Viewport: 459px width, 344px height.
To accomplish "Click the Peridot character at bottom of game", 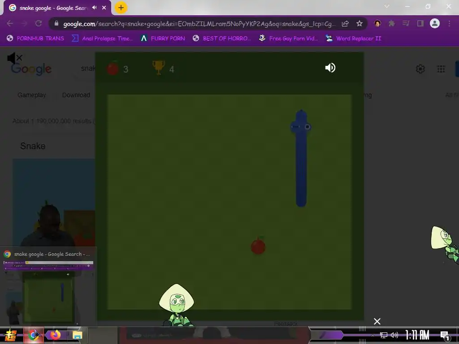I will pyautogui.click(x=177, y=305).
